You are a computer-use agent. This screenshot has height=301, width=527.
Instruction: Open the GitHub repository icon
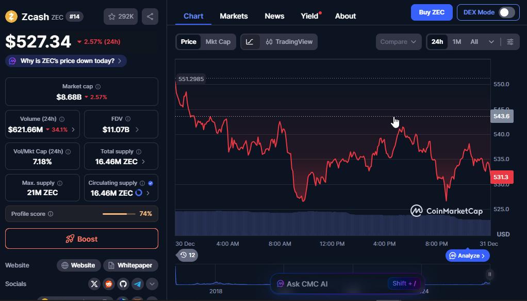[123, 283]
